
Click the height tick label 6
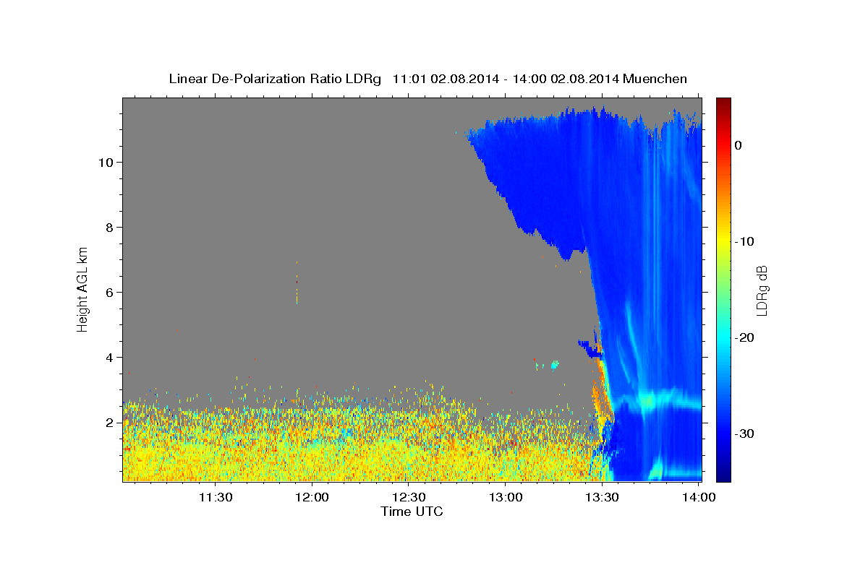click(111, 292)
